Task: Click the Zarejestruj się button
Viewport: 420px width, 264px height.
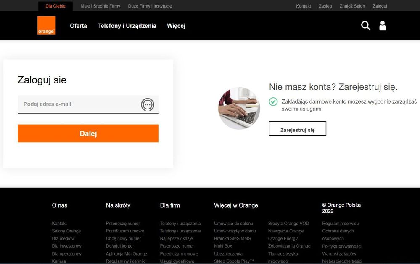Action: point(297,129)
